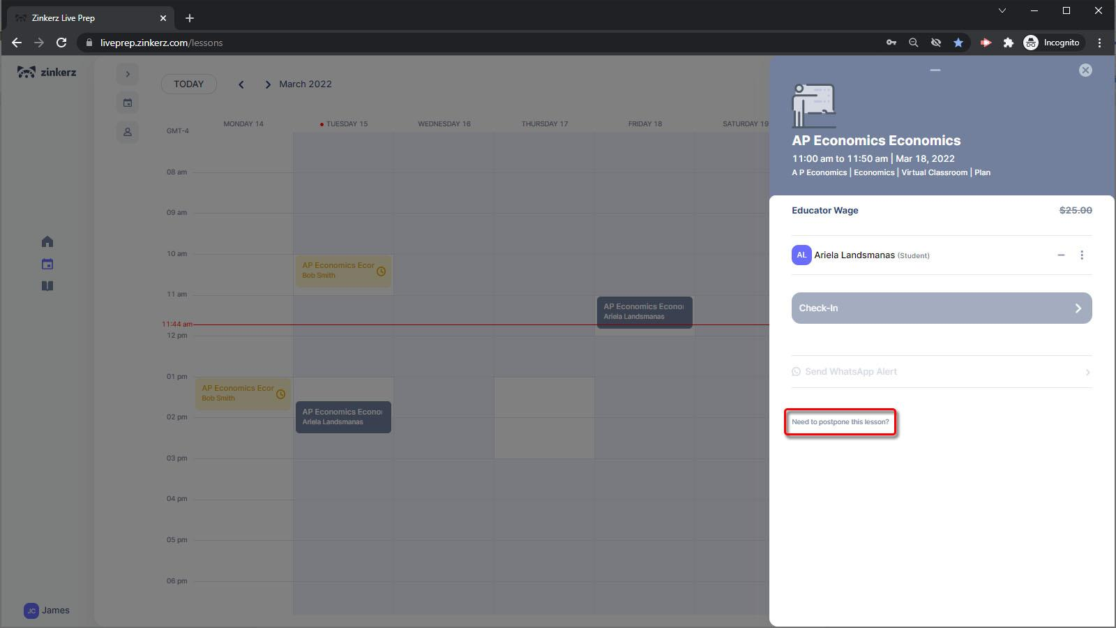1116x628 pixels.
Task: Open the browser extensions puzzle icon
Action: pyautogui.click(x=1008, y=43)
